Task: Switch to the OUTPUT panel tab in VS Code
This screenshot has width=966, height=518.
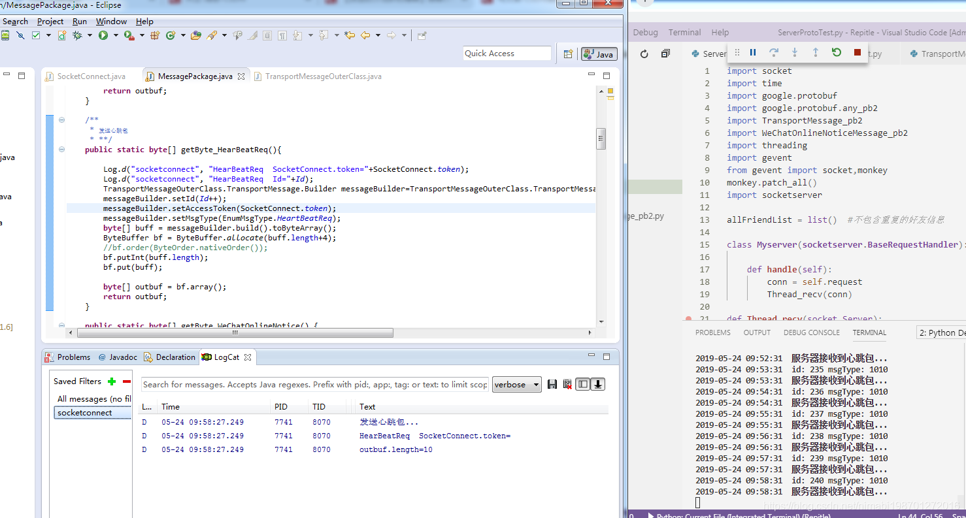Action: click(757, 332)
